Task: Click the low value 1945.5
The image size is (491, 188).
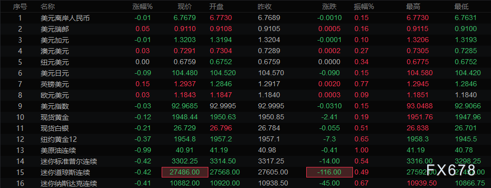Action: pos(465,139)
